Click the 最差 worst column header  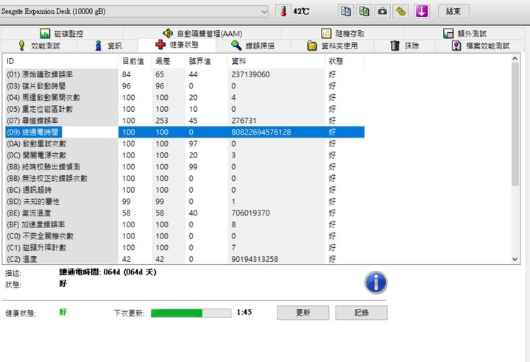[x=169, y=61]
